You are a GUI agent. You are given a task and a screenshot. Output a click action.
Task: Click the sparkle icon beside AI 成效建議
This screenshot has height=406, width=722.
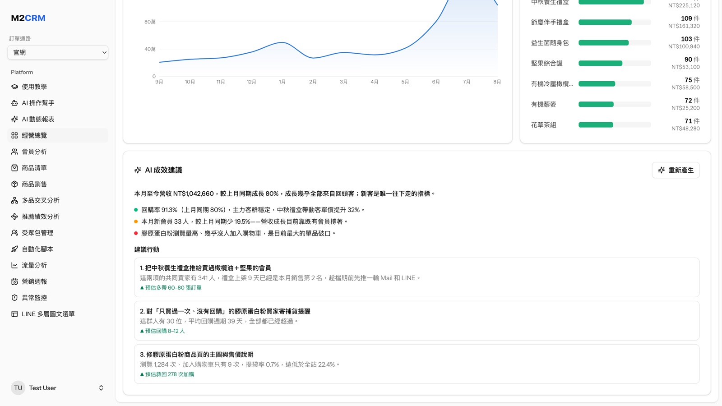click(x=138, y=170)
